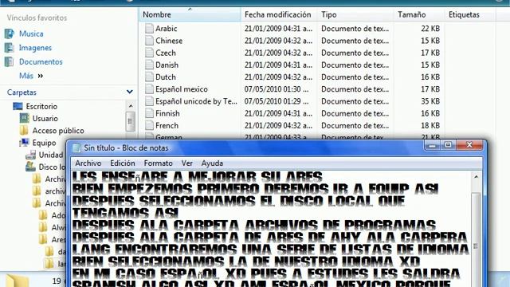
Task: Click the Unidad drive icon
Action: (30, 155)
